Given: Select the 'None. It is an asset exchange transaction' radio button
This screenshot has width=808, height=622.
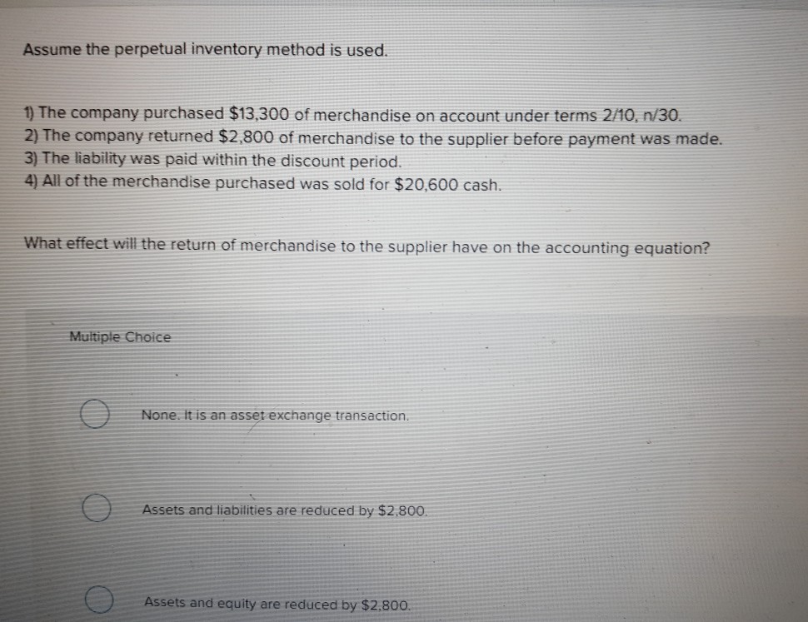Looking at the screenshot, I should [x=94, y=415].
